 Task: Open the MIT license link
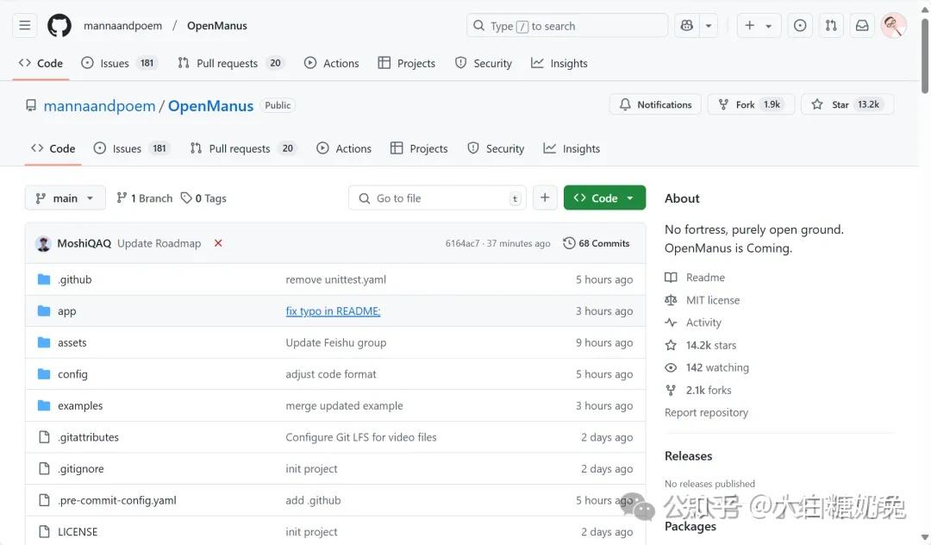(712, 300)
